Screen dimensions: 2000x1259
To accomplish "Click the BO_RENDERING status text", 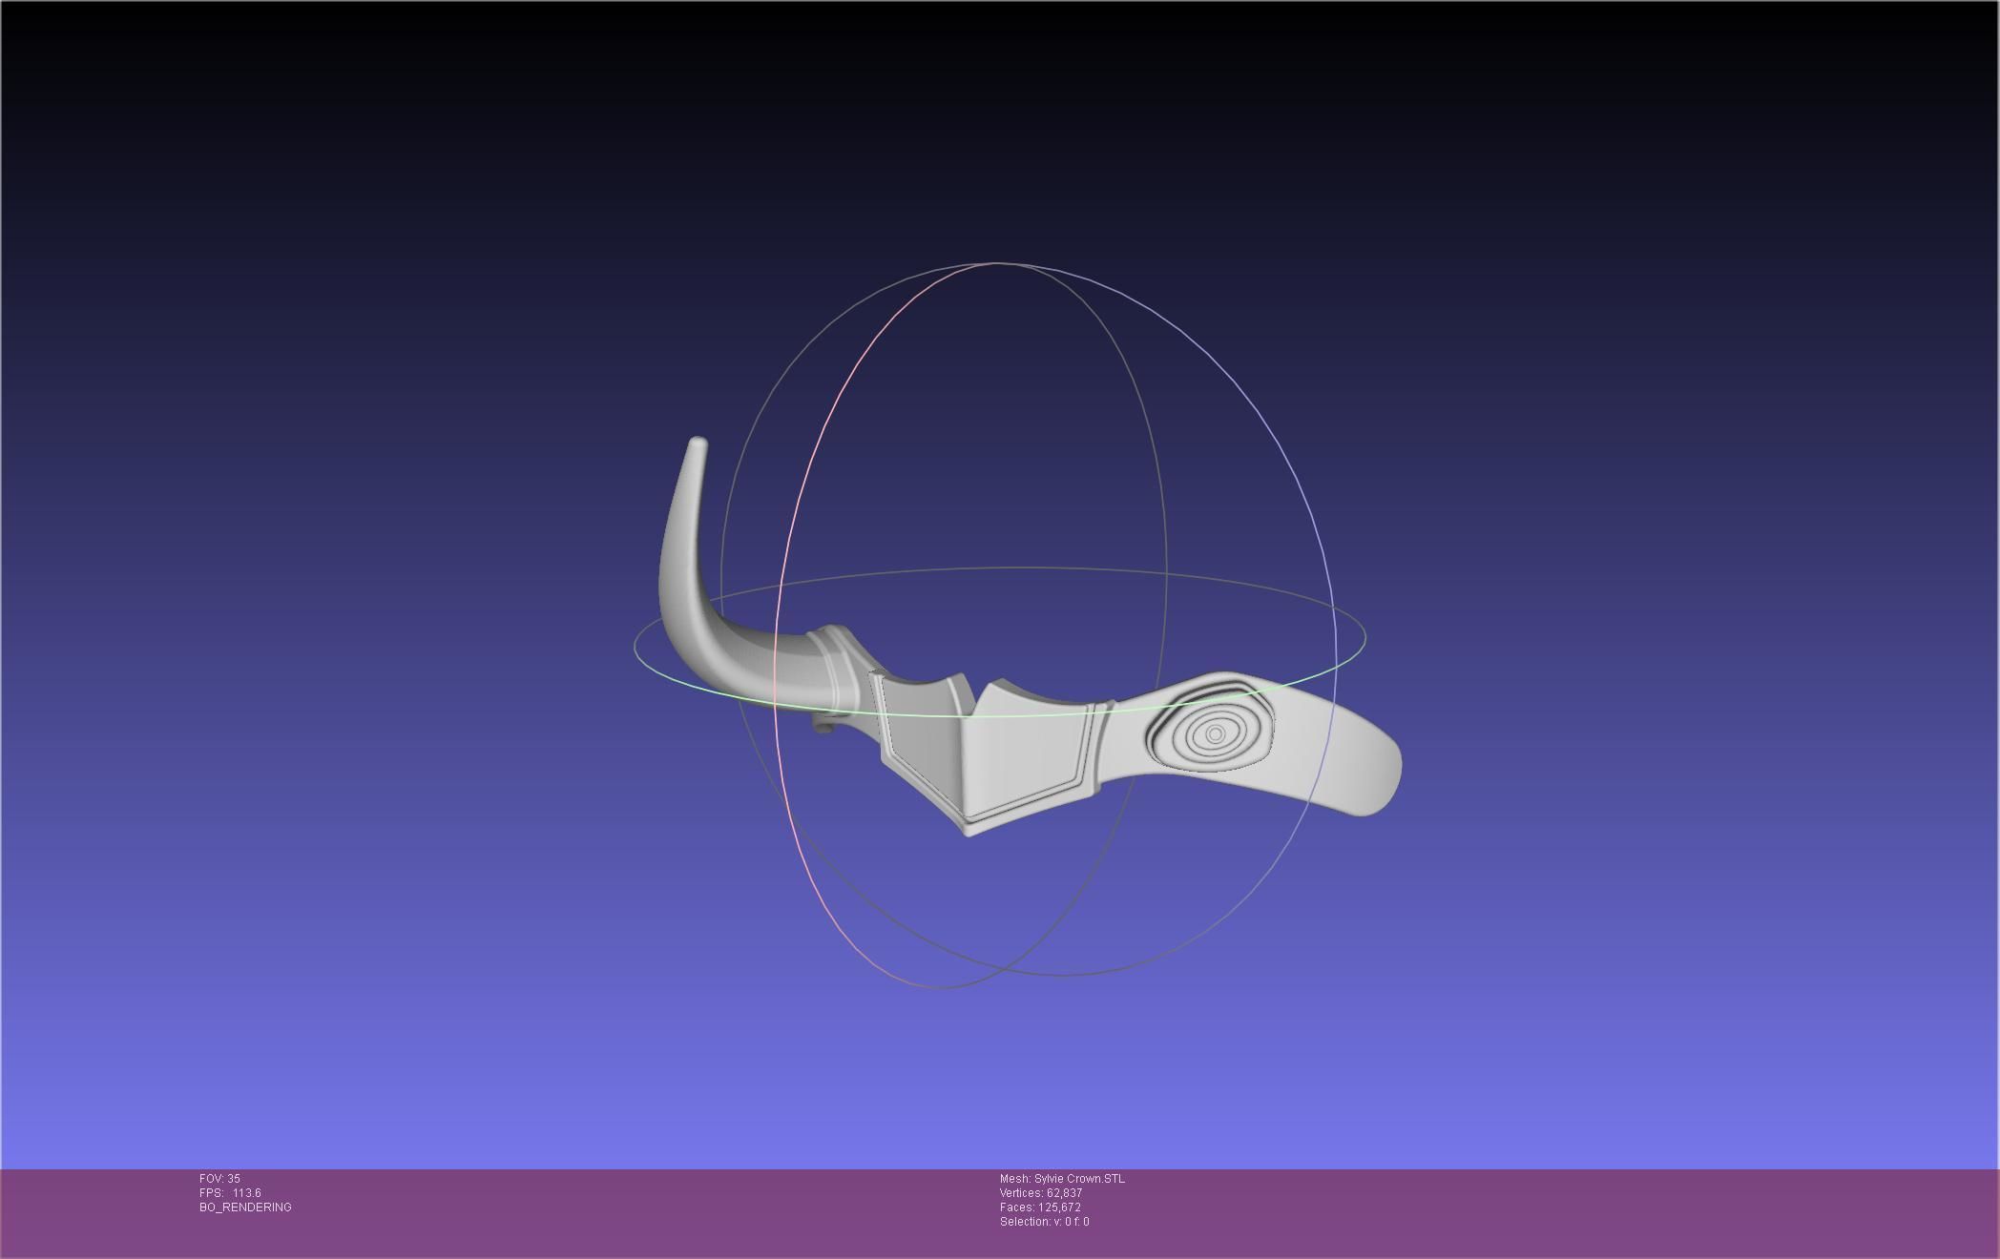I will coord(245,1207).
